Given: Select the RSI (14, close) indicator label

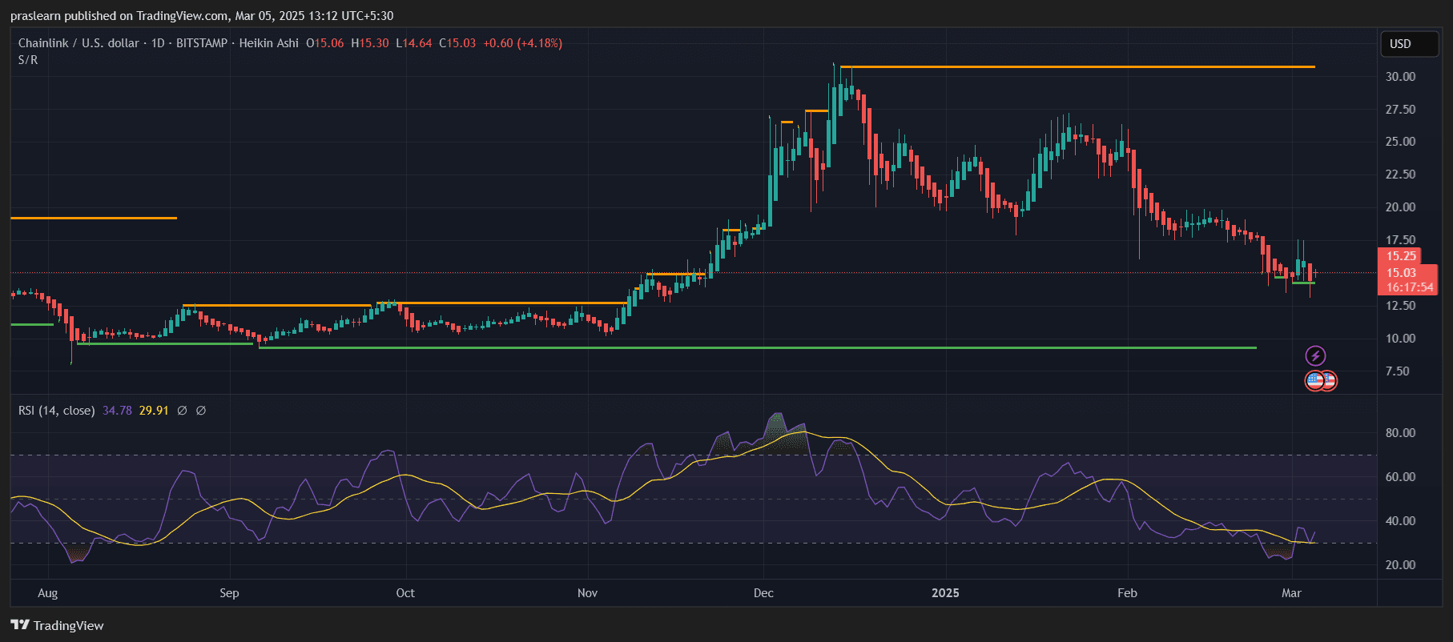Looking at the screenshot, I should pyautogui.click(x=56, y=411).
